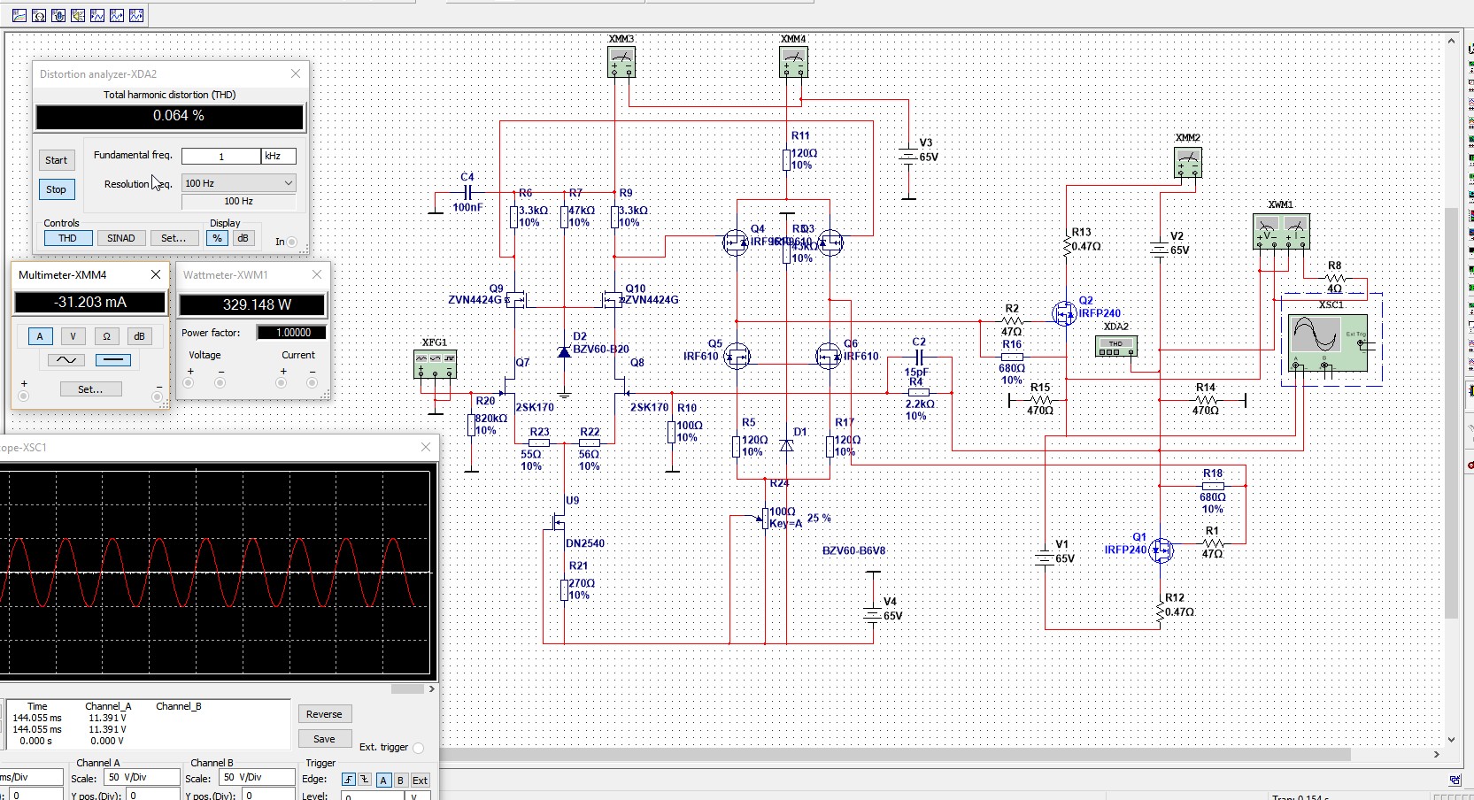Set oscilloscope trigger source to B
Image resolution: width=1474 pixels, height=800 pixels.
coord(400,780)
